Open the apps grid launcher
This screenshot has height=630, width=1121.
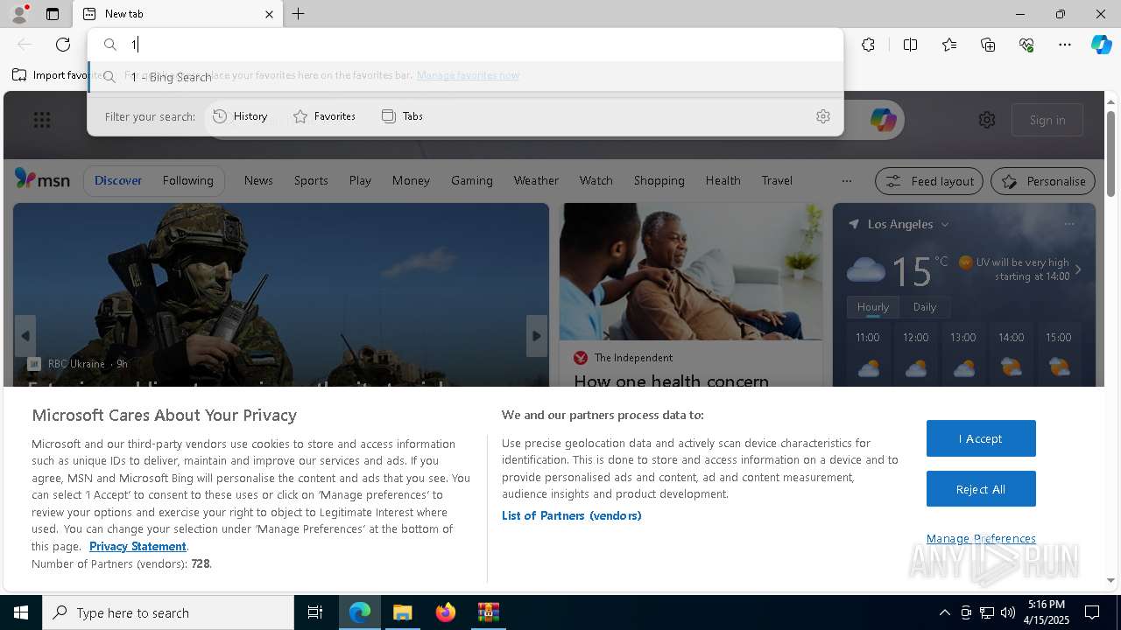(42, 120)
